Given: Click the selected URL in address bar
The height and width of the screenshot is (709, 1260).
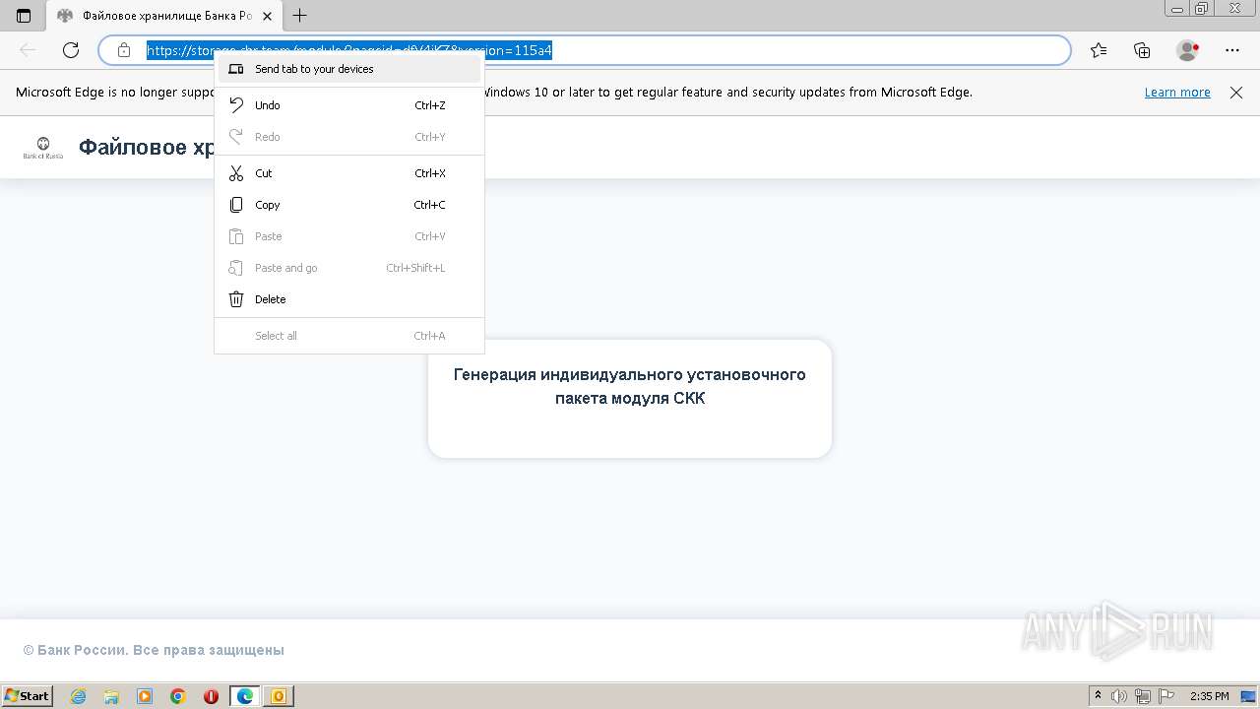Looking at the screenshot, I should coord(349,50).
